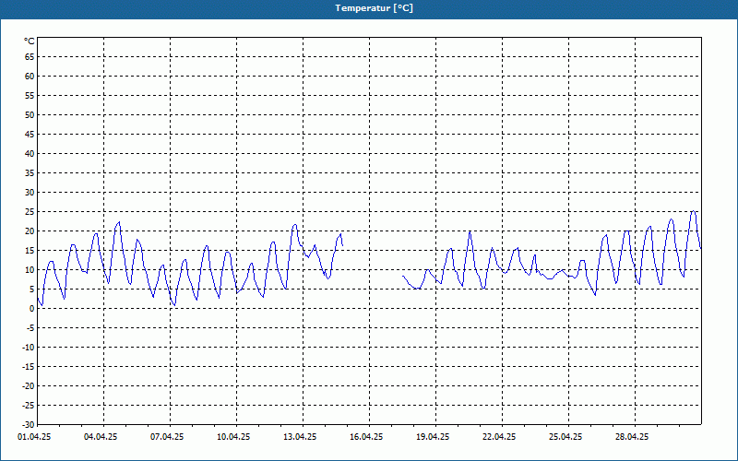The width and height of the screenshot is (738, 461).
Task: Click the 22.04.25 date label
Action: click(x=499, y=437)
